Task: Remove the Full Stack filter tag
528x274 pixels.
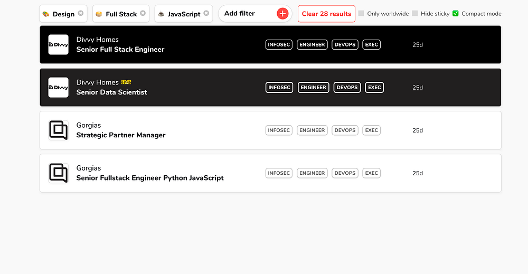Action: pos(143,13)
